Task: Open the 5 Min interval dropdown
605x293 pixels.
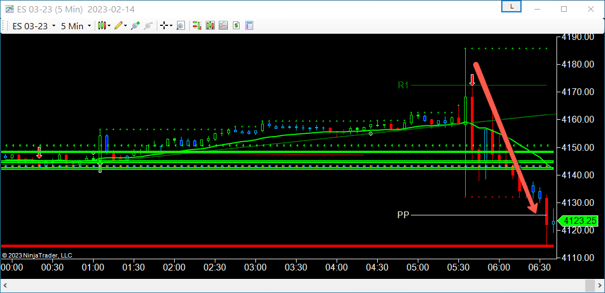Action: click(x=76, y=26)
